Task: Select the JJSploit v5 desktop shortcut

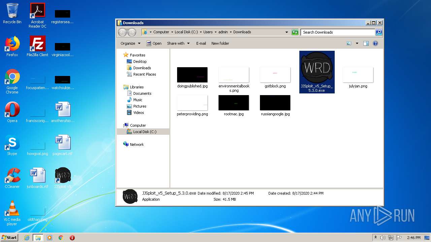Action: click(63, 178)
